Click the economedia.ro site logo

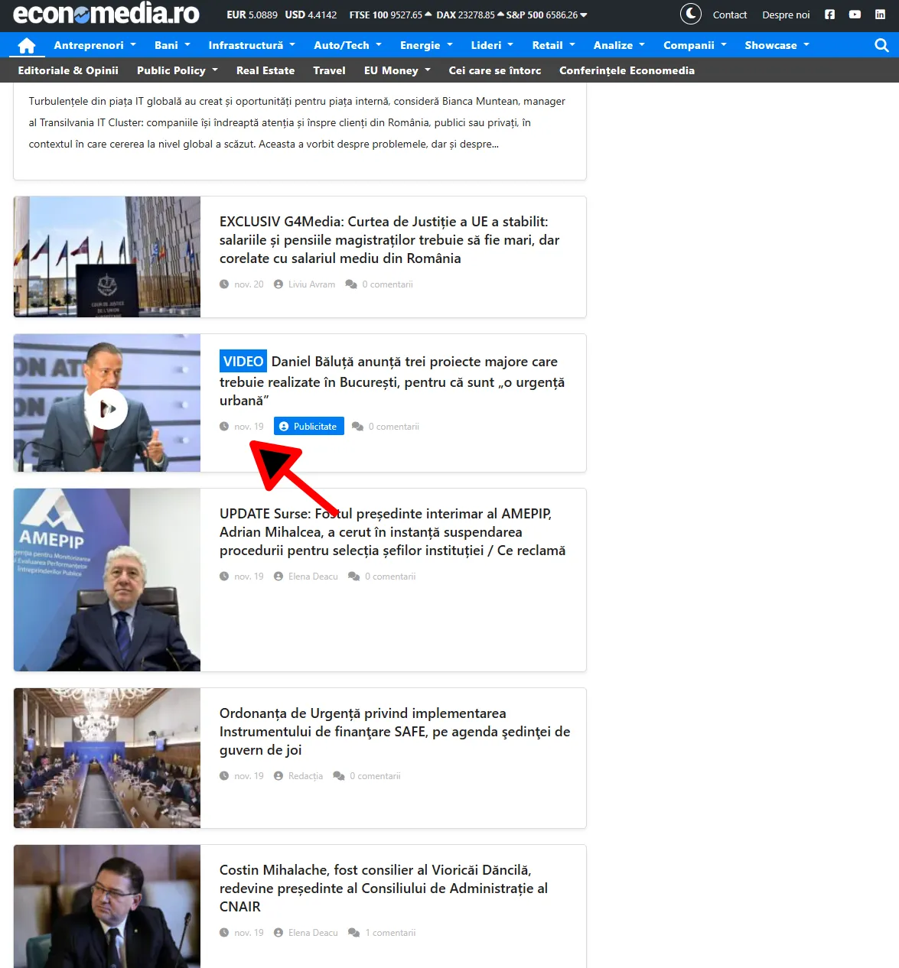pos(106,14)
